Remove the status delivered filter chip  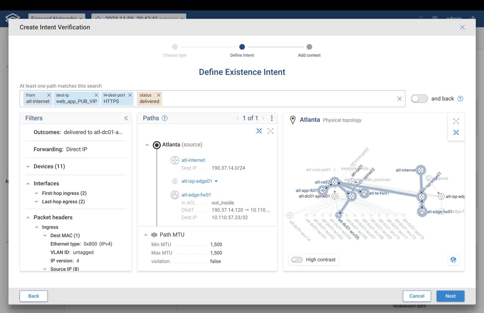159,95
